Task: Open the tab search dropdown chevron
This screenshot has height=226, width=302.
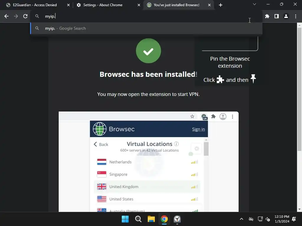Action: pyautogui.click(x=255, y=4)
